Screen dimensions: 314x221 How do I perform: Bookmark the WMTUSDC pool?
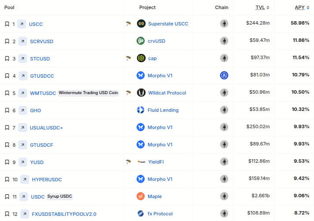tap(7, 93)
